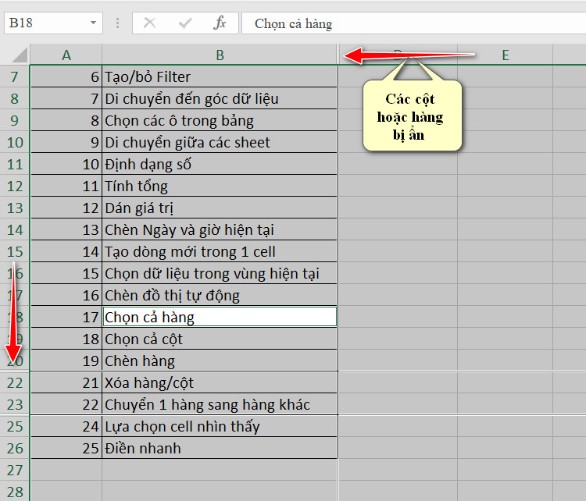The height and width of the screenshot is (501, 586).
Task: Select column E header
Action: click(506, 55)
